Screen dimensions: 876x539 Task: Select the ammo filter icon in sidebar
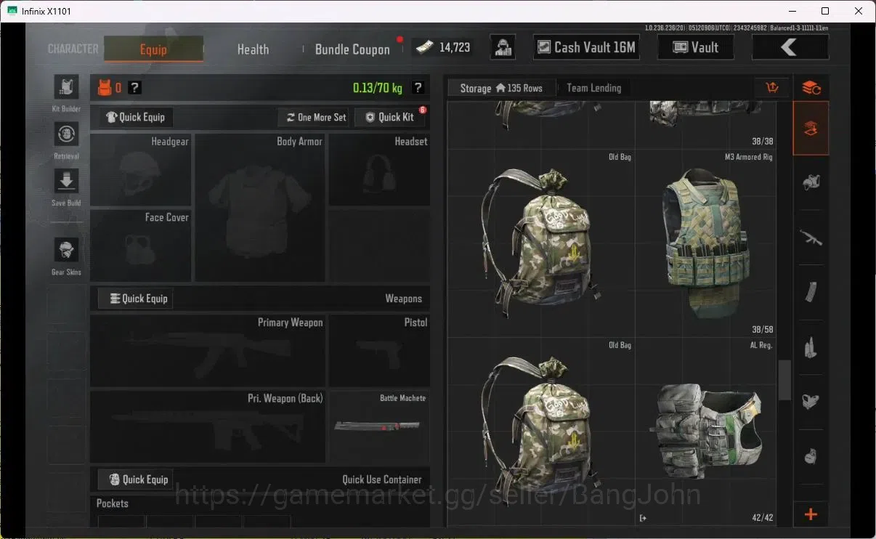(x=811, y=348)
